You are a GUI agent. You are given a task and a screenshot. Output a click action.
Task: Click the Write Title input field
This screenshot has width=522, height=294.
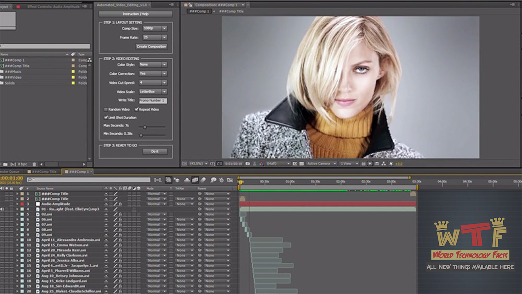(153, 100)
